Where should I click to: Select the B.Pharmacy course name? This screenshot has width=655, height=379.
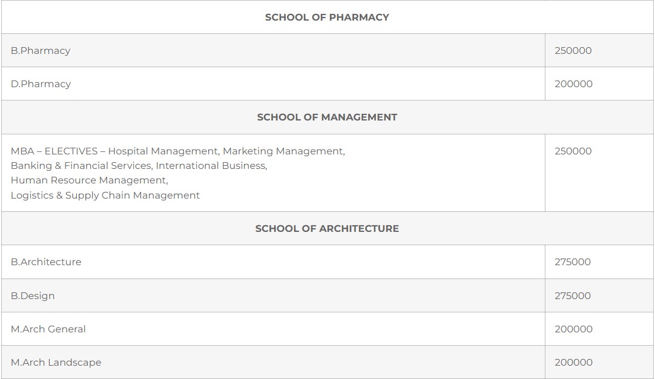[41, 51]
